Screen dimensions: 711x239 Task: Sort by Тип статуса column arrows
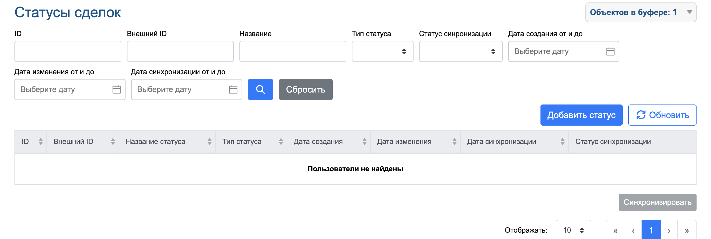[x=281, y=141]
